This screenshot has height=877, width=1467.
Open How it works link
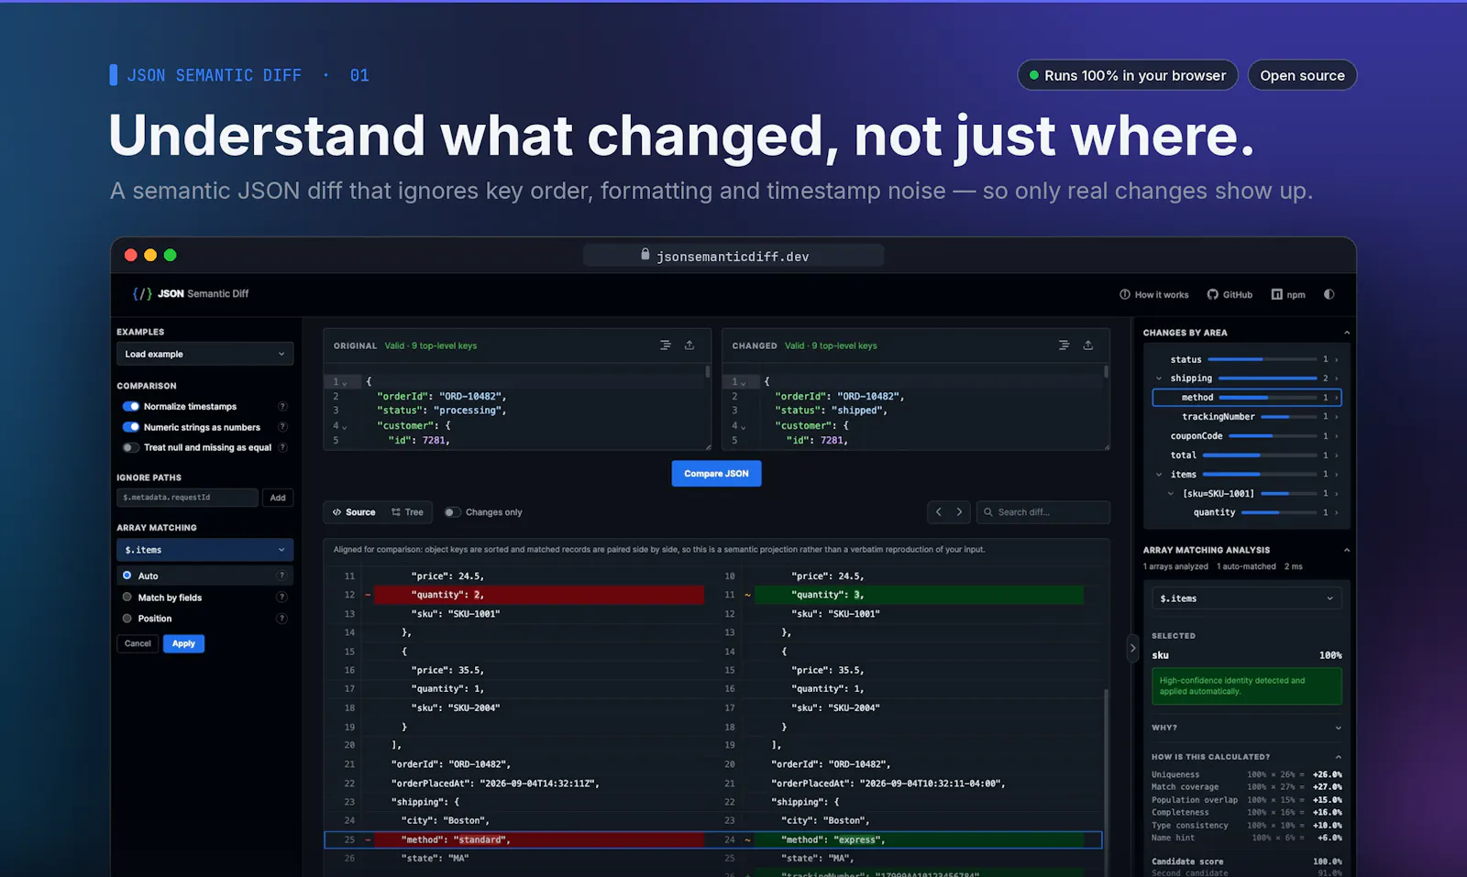pos(1154,294)
